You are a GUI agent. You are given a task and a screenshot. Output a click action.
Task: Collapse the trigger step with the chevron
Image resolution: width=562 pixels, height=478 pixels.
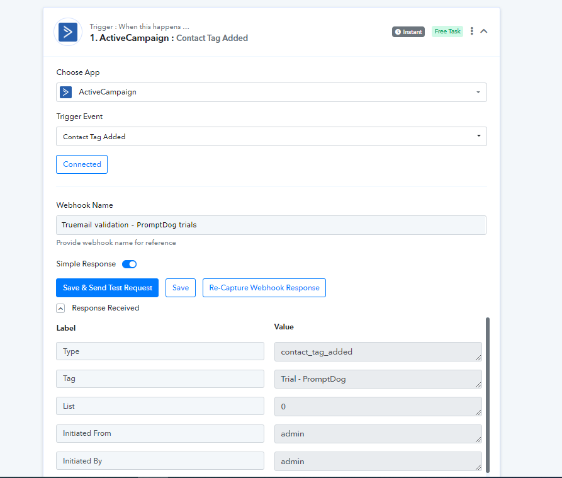(x=483, y=31)
